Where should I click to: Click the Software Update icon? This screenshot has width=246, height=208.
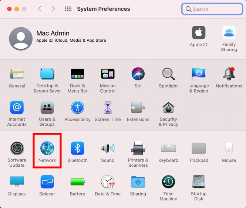coord(17,149)
